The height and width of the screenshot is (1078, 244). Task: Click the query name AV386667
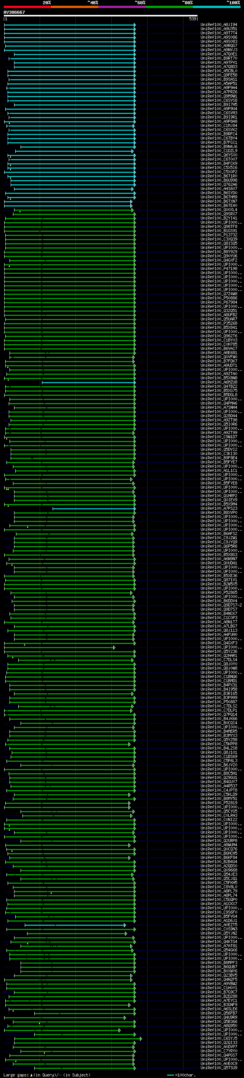tap(14, 12)
